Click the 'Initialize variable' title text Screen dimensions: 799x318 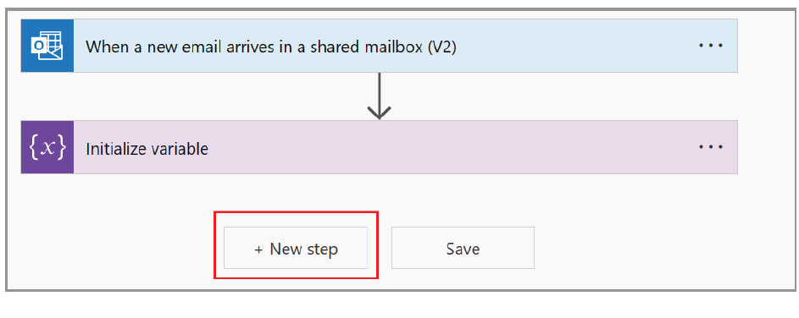tap(147, 149)
